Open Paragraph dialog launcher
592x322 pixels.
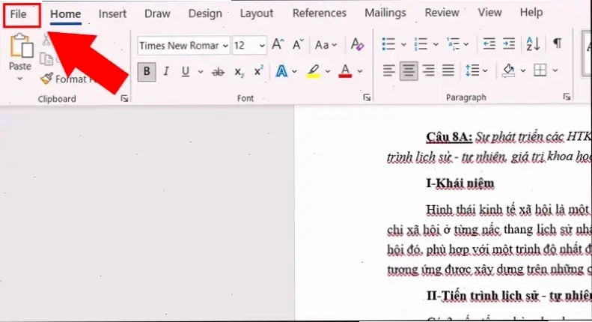(567, 97)
